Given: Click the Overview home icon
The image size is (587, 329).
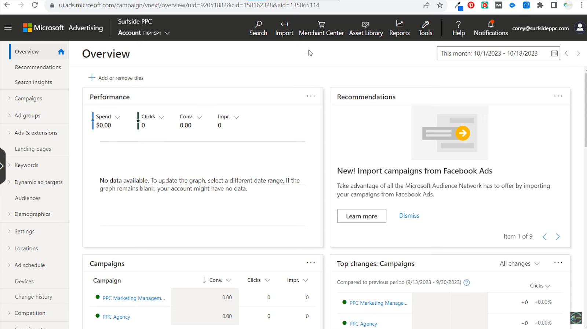Looking at the screenshot, I should pos(61,52).
